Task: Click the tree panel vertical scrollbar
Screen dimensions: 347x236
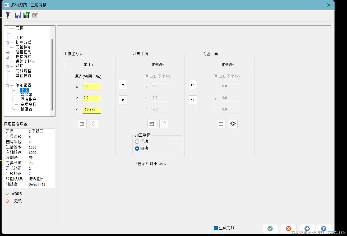Action: 52,75
